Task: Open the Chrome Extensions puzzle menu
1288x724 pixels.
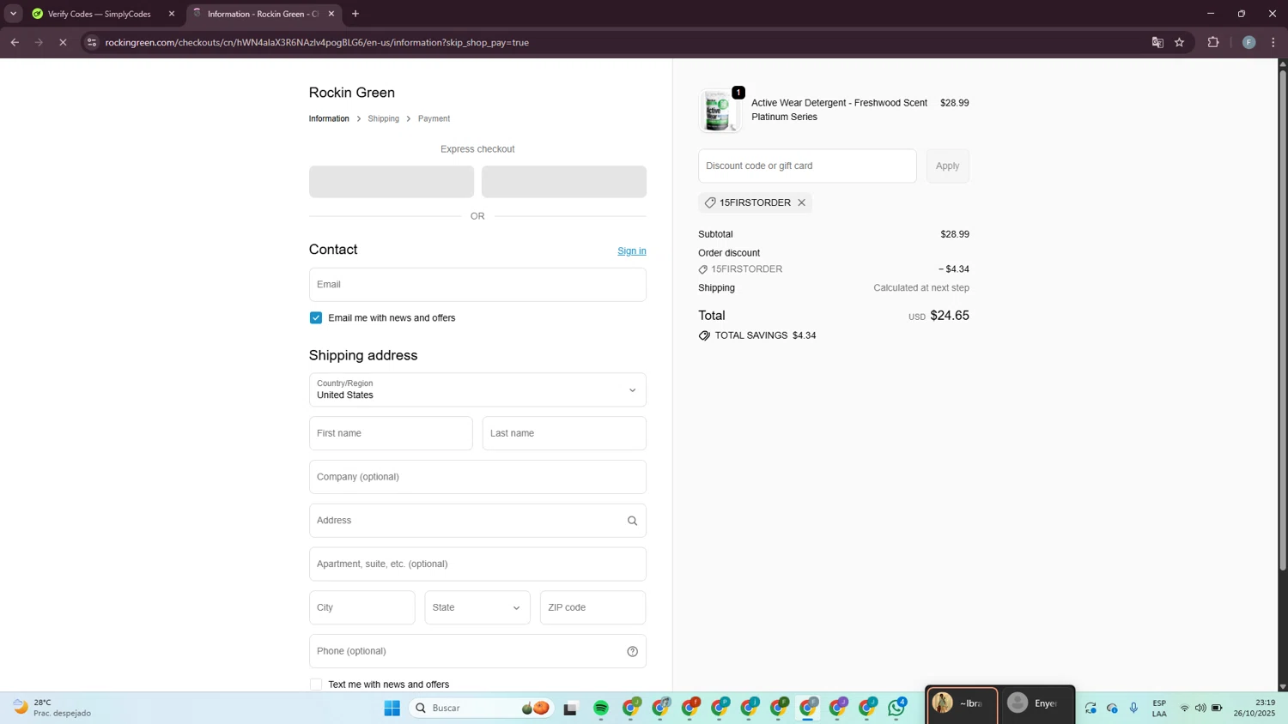Action: coord(1213,42)
